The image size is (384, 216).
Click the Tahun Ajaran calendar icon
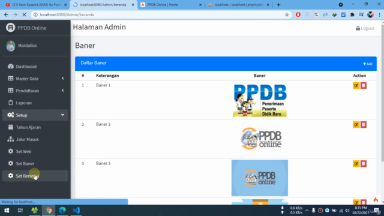coord(11,127)
